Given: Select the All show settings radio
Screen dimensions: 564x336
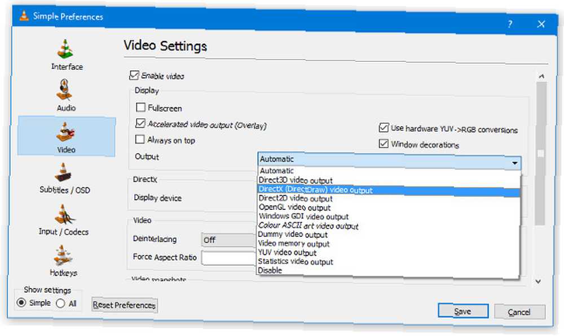Looking at the screenshot, I should (x=60, y=304).
